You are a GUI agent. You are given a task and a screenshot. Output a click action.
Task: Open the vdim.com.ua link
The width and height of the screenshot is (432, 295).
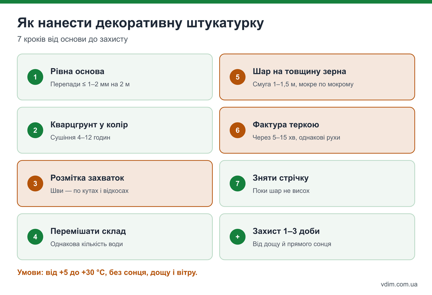click(x=399, y=284)
